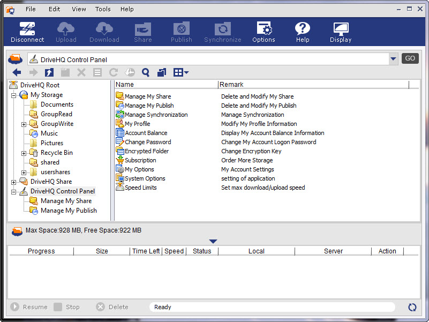
Task: Open the view mode grid dropdown
Action: (181, 72)
